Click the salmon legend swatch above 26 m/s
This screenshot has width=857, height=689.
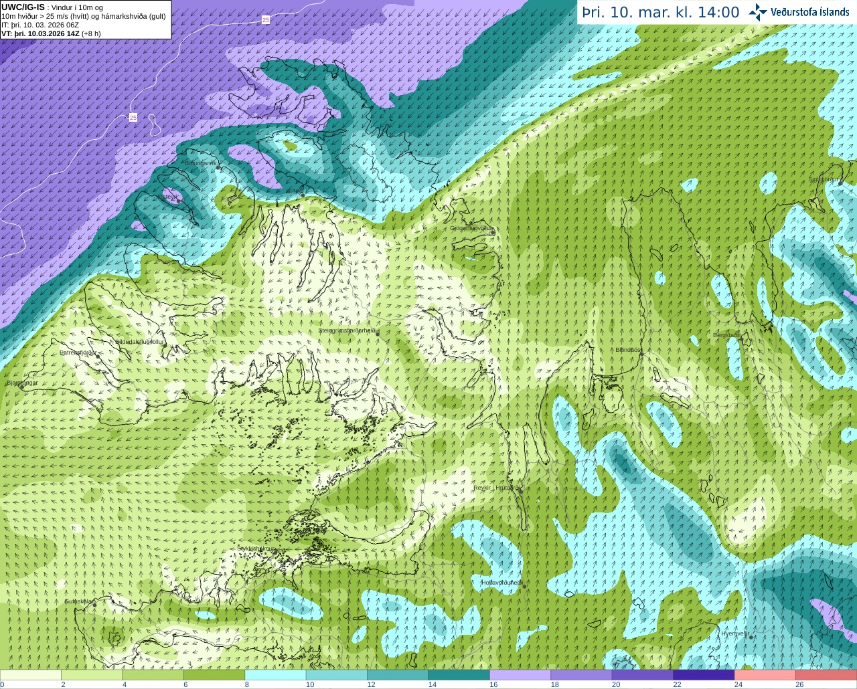pyautogui.click(x=826, y=675)
